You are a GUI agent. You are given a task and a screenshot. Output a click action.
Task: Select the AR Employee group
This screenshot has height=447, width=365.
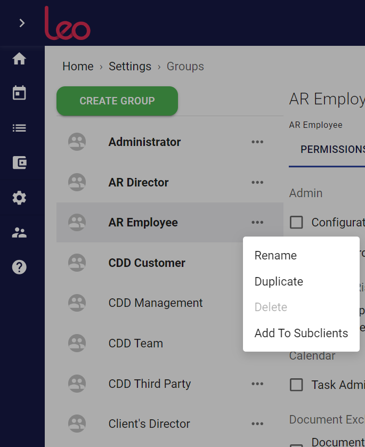click(x=170, y=222)
